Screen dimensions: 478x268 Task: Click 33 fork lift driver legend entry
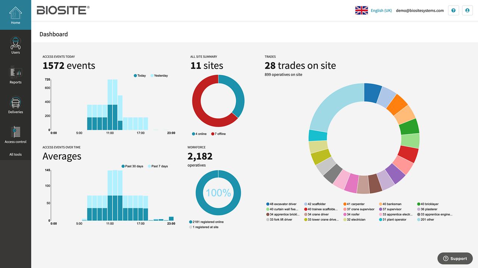pyautogui.click(x=279, y=220)
